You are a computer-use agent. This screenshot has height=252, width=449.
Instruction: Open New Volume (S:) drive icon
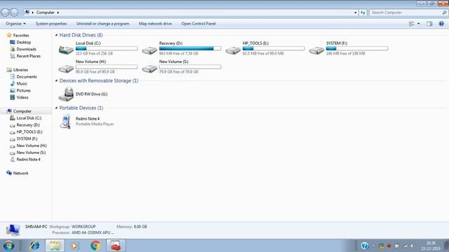pos(149,69)
